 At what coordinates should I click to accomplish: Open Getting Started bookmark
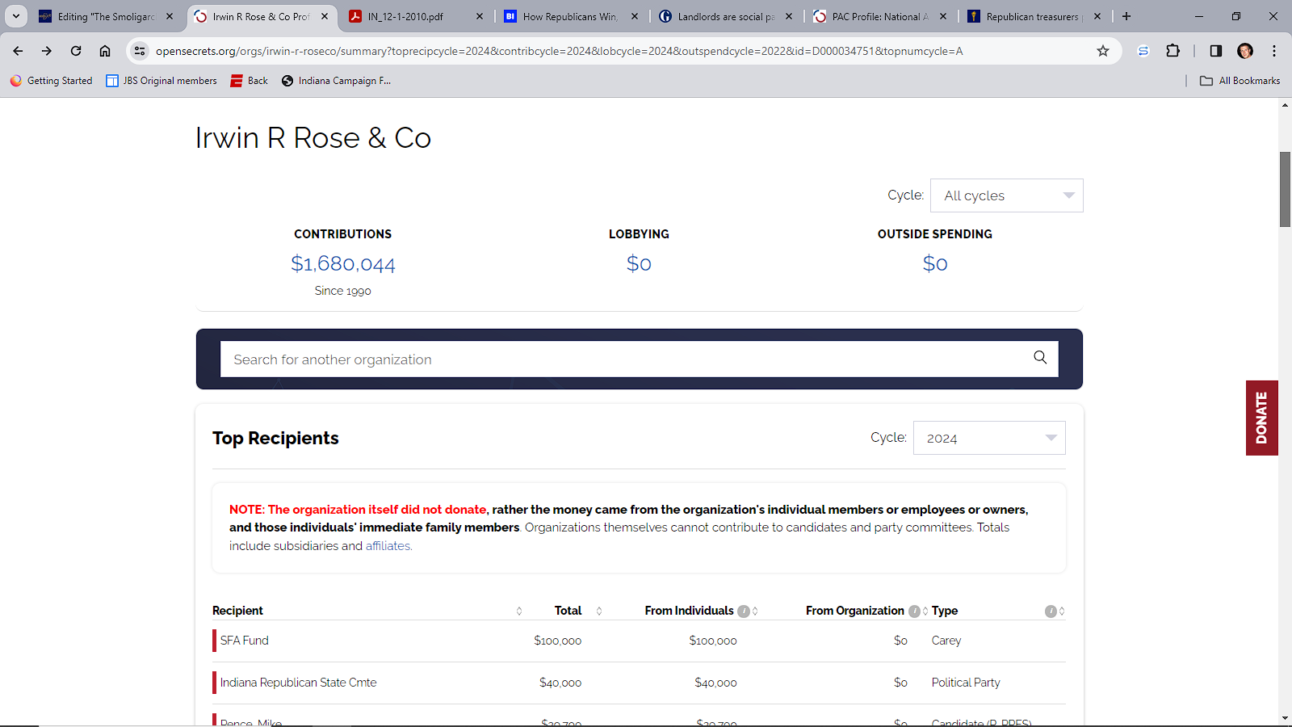click(51, 81)
